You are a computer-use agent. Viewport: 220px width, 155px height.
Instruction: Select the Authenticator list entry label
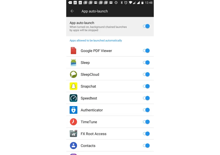[92, 110]
